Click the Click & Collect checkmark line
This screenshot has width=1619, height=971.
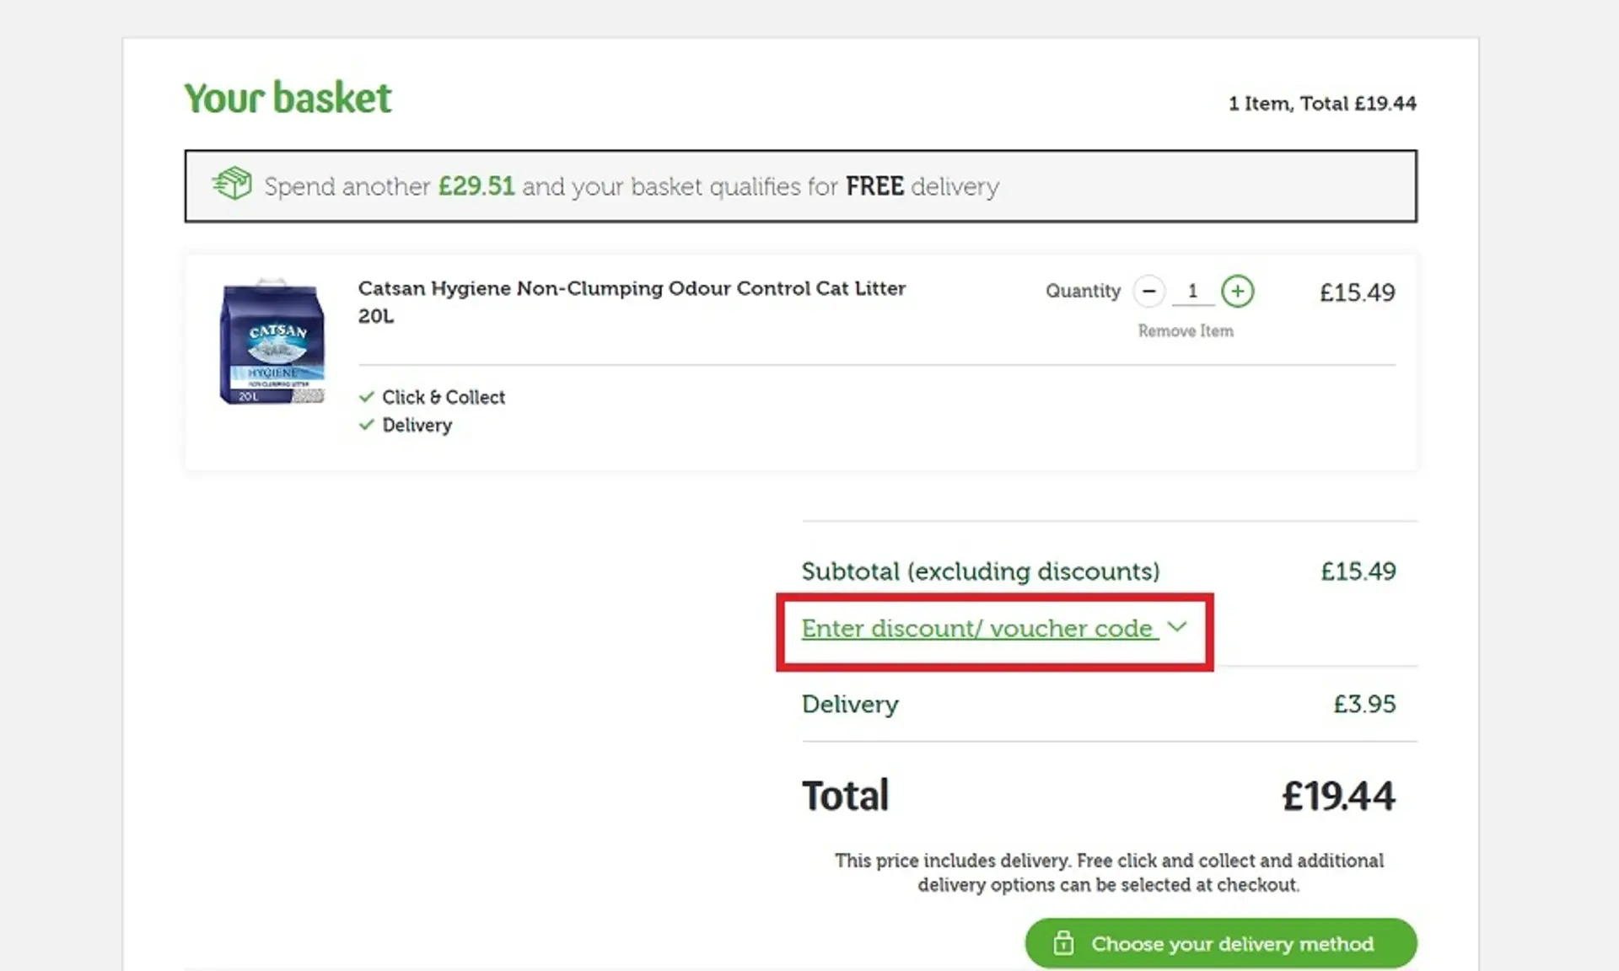(432, 397)
